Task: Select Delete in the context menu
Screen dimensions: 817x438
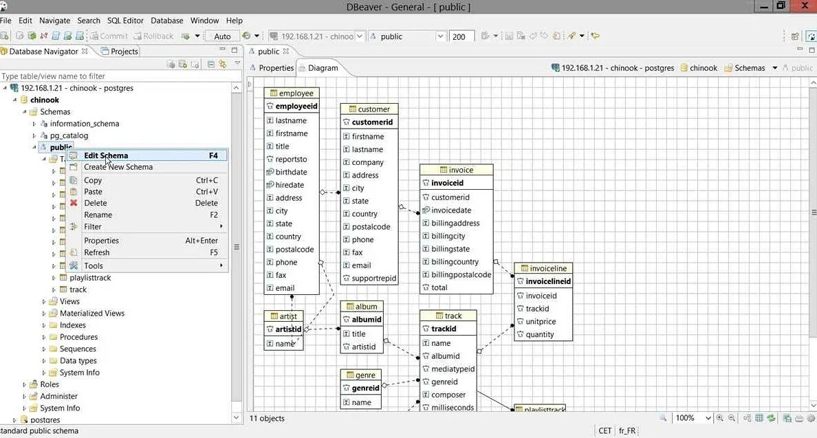Action: point(147,203)
